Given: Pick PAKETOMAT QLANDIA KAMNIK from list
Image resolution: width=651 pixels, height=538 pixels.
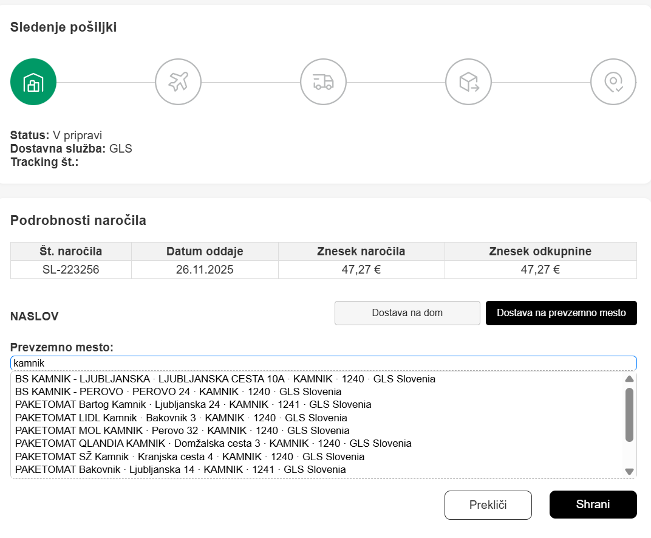Looking at the screenshot, I should pos(213,444).
